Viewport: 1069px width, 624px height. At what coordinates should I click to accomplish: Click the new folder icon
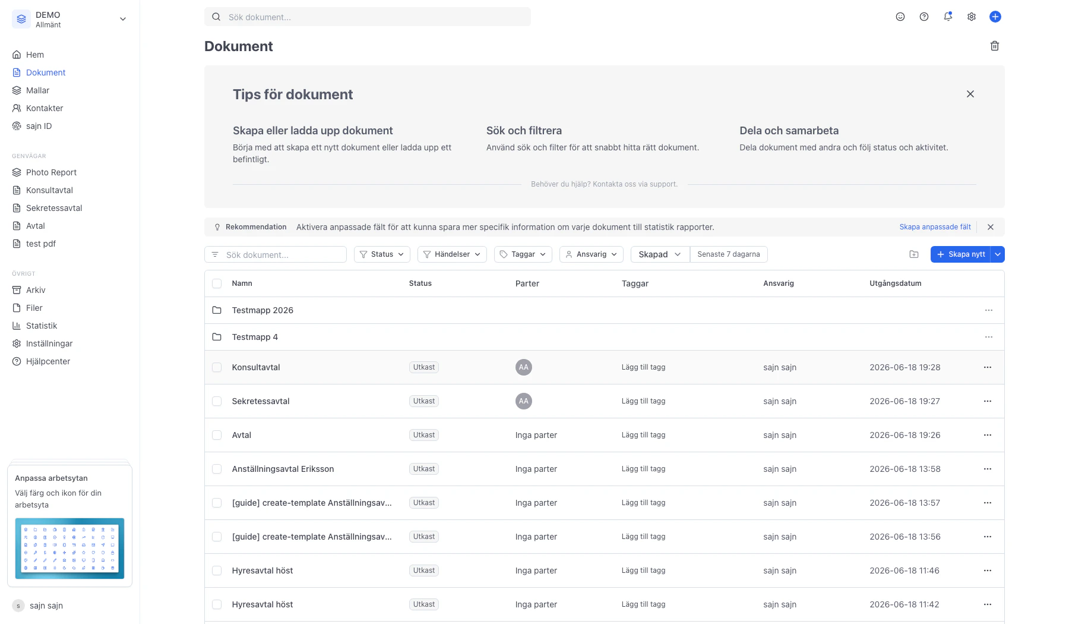point(914,254)
